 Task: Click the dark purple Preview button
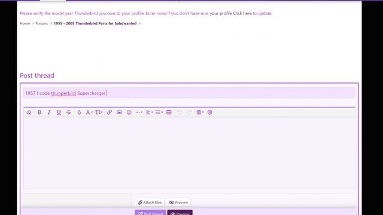tap(180, 213)
